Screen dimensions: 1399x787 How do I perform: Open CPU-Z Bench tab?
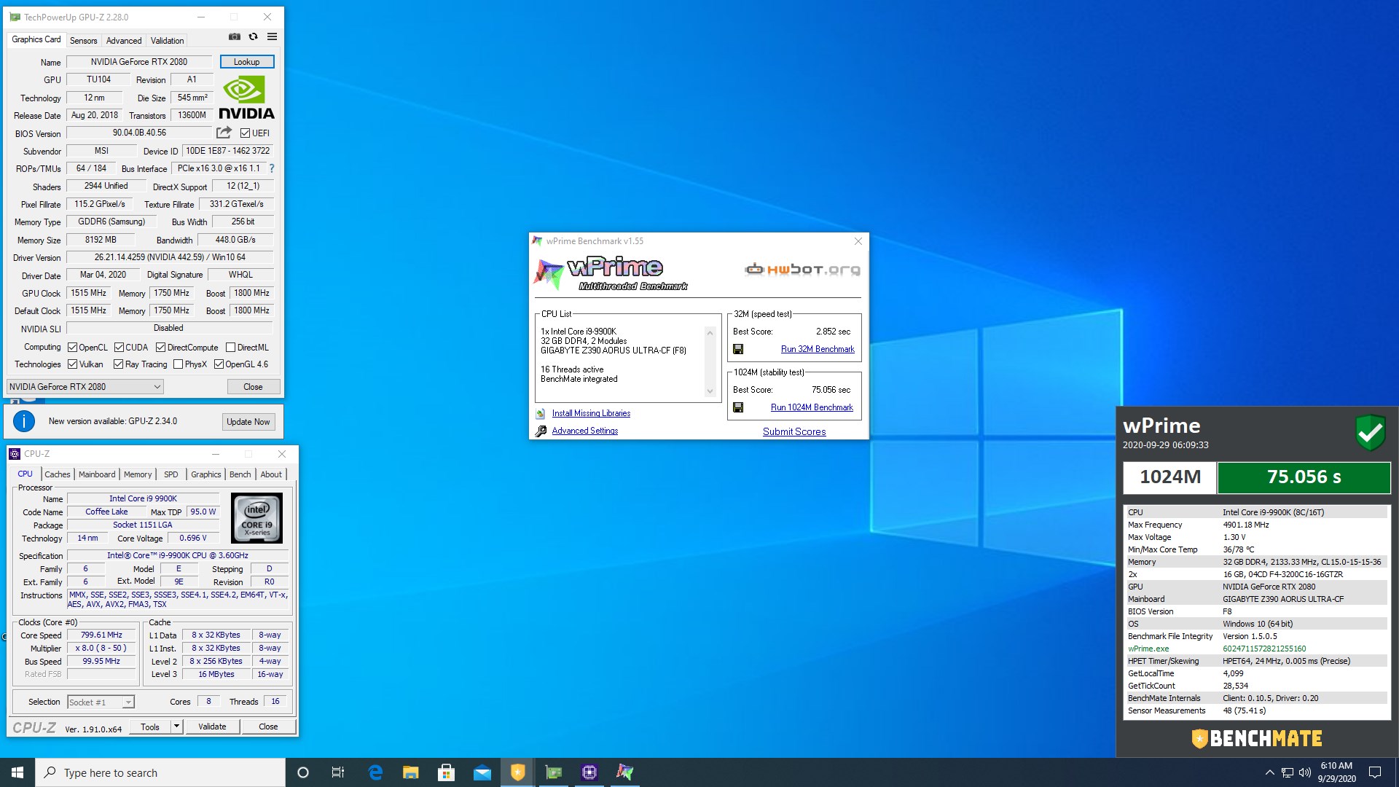(240, 474)
